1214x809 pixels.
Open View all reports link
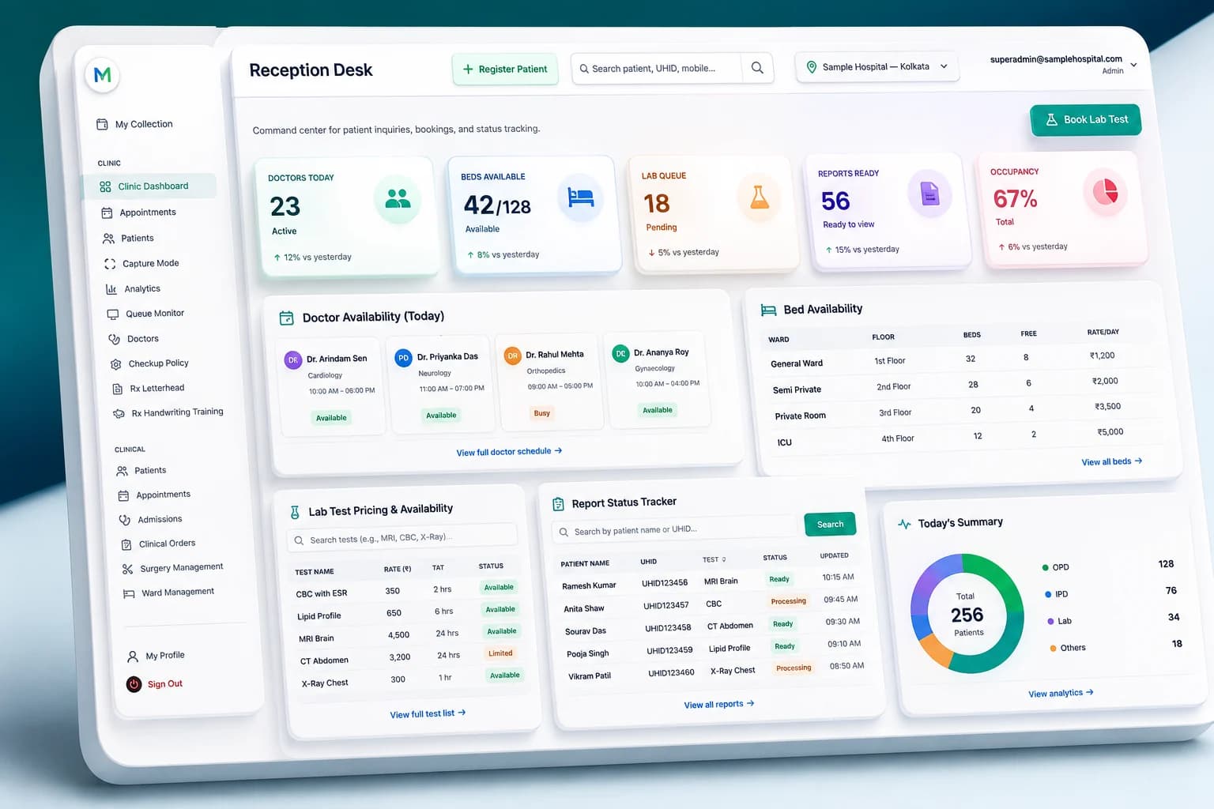pyautogui.click(x=718, y=704)
